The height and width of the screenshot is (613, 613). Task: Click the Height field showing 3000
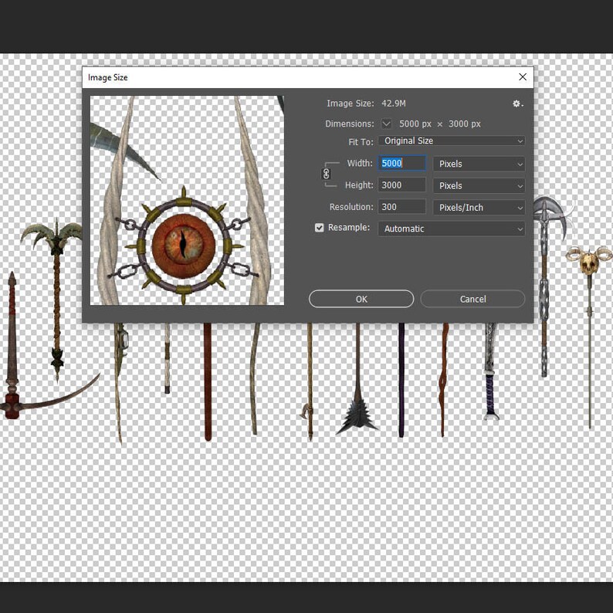tap(402, 185)
